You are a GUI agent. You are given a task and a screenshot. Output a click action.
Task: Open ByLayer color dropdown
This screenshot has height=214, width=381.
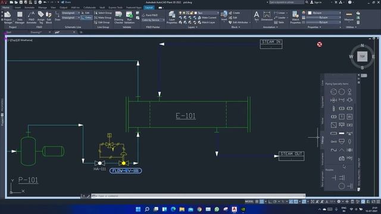pyautogui.click(x=324, y=13)
